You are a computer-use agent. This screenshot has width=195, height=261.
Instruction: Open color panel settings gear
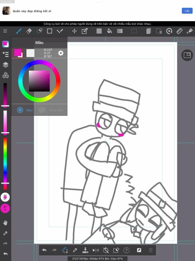tap(61, 53)
